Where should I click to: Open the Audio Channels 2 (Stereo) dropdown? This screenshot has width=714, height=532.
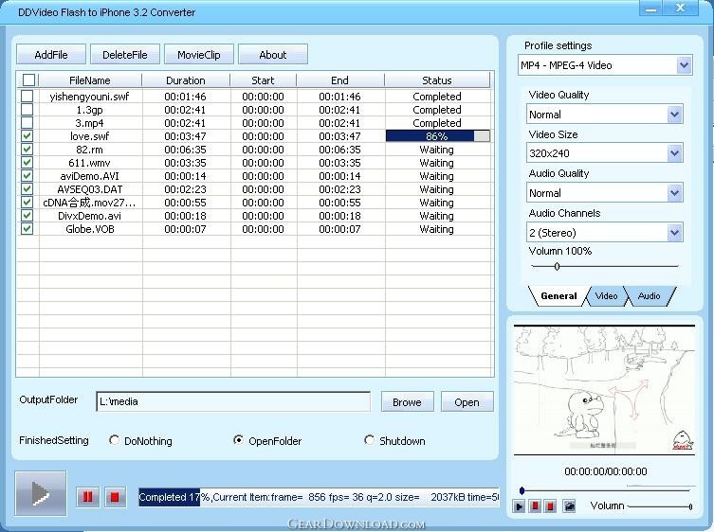pyautogui.click(x=674, y=233)
